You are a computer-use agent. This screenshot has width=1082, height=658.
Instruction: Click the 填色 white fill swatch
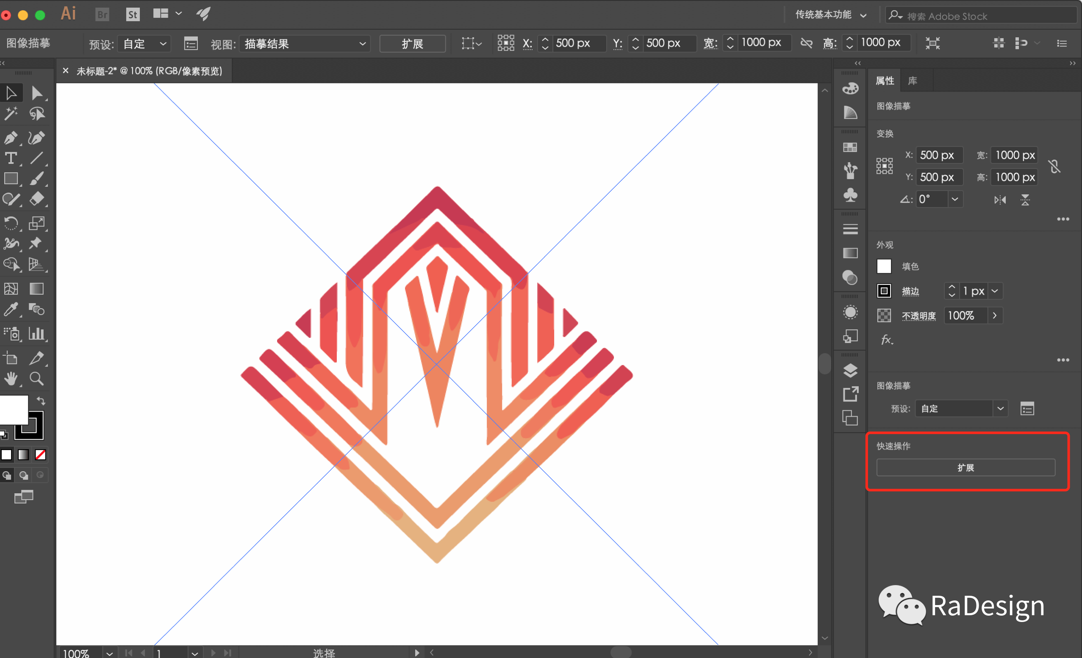[883, 266]
